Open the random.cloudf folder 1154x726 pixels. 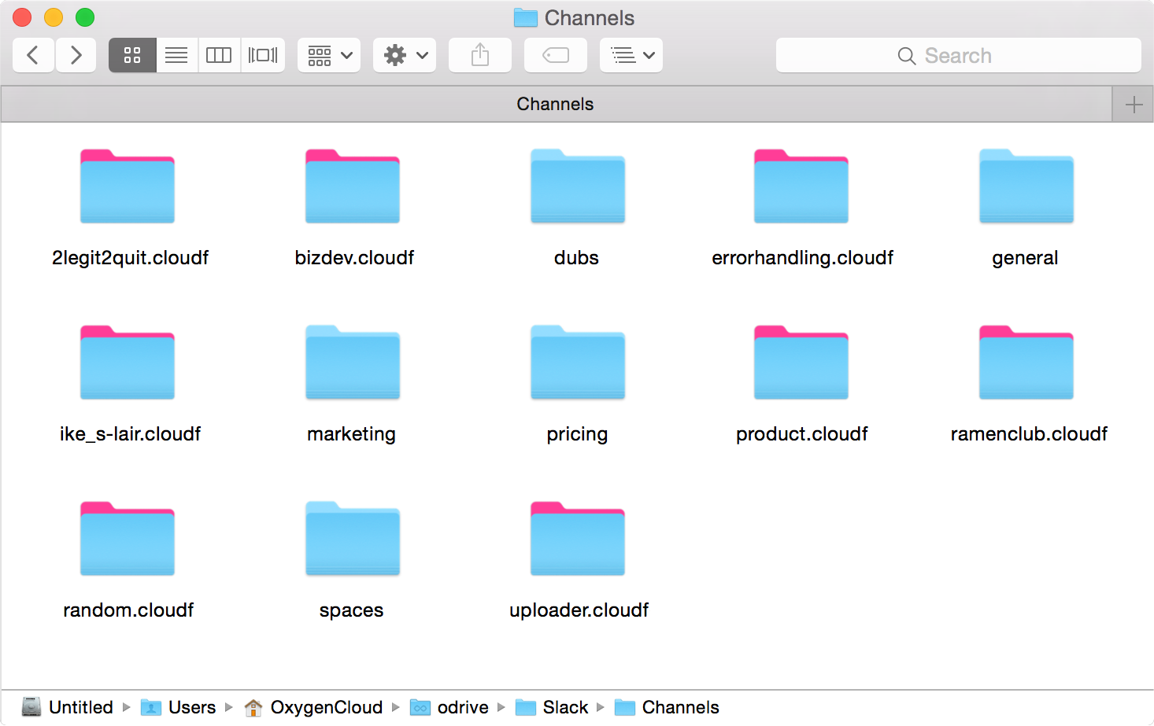coord(127,538)
